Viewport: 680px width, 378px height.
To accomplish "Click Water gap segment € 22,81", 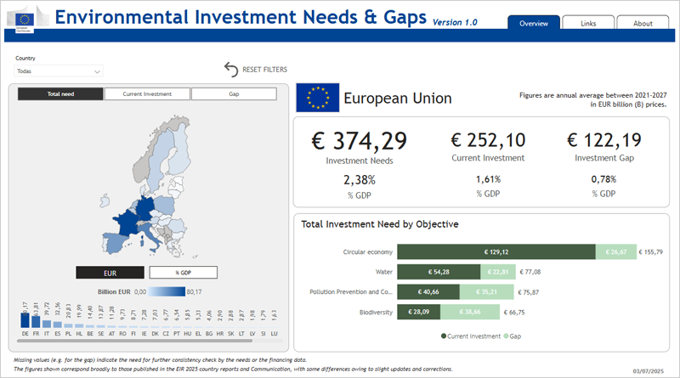I will [x=498, y=272].
